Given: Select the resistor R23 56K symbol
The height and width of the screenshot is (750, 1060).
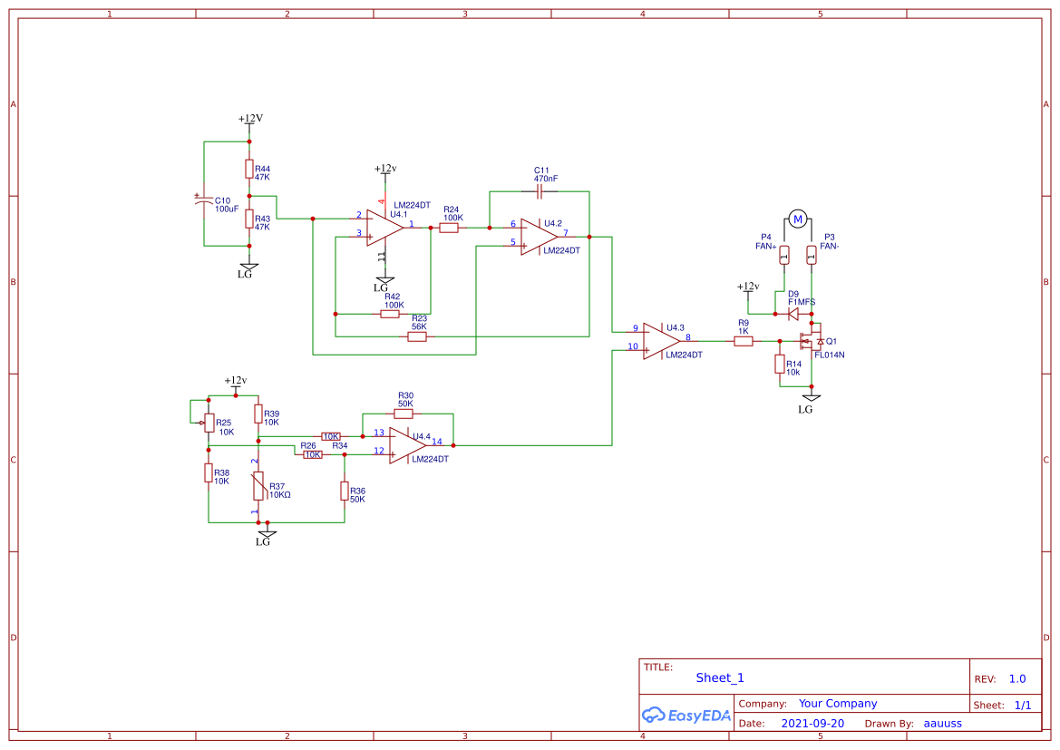Looking at the screenshot, I should point(418,336).
